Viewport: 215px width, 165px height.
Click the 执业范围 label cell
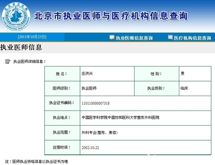pyautogui.click(x=62, y=133)
